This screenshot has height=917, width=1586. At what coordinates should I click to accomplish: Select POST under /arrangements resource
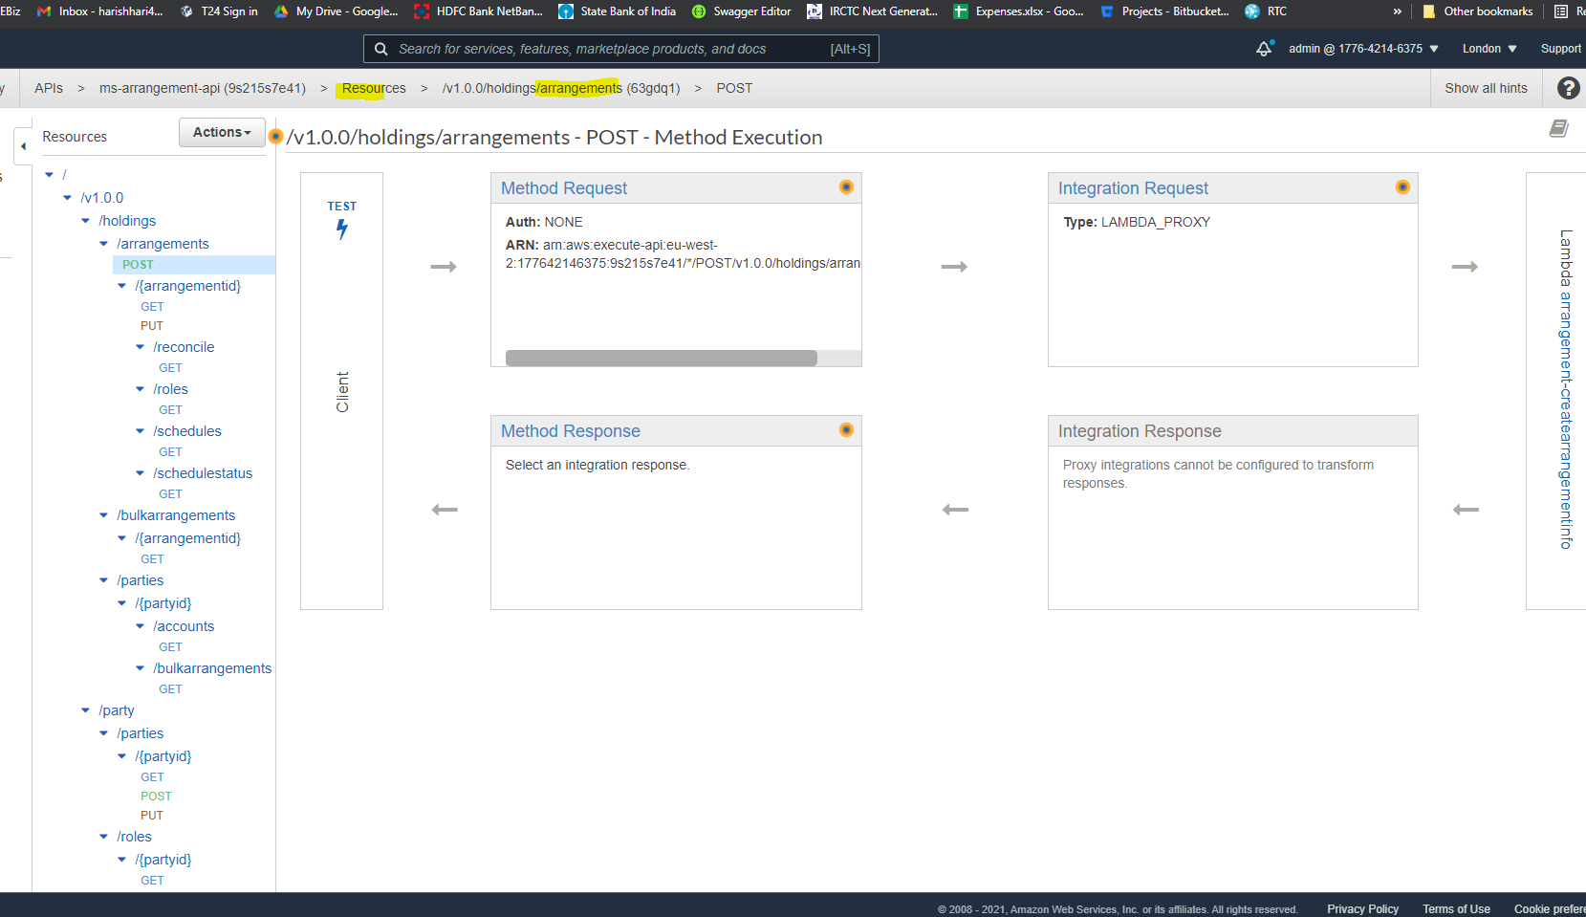(x=138, y=265)
